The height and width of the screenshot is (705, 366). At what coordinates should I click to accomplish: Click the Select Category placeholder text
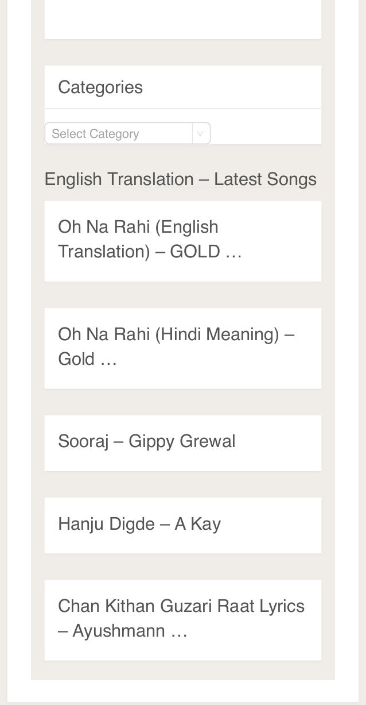[x=95, y=134]
